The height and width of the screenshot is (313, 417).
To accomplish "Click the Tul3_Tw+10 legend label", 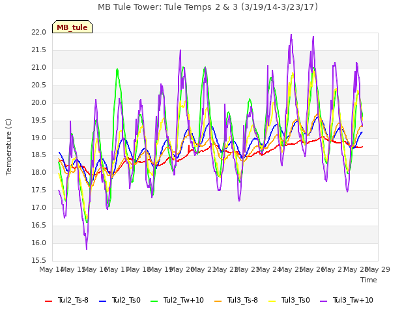I will click(x=353, y=300).
